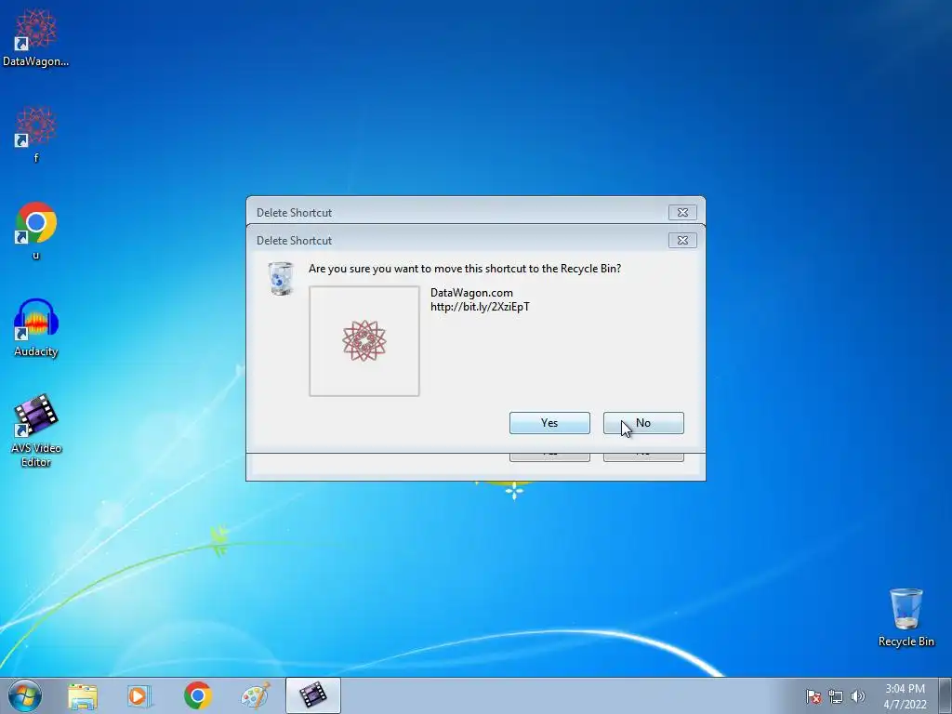Viewport: 952px width, 714px height.
Task: Click the front dialog's Delete Shortcut title
Action: (294, 241)
